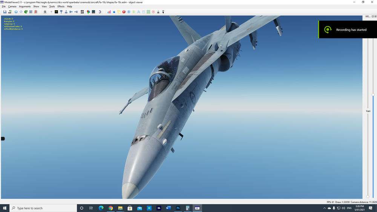Click the red cube toolbar icon
Viewport: 377px width, 212px height.
click(124, 12)
